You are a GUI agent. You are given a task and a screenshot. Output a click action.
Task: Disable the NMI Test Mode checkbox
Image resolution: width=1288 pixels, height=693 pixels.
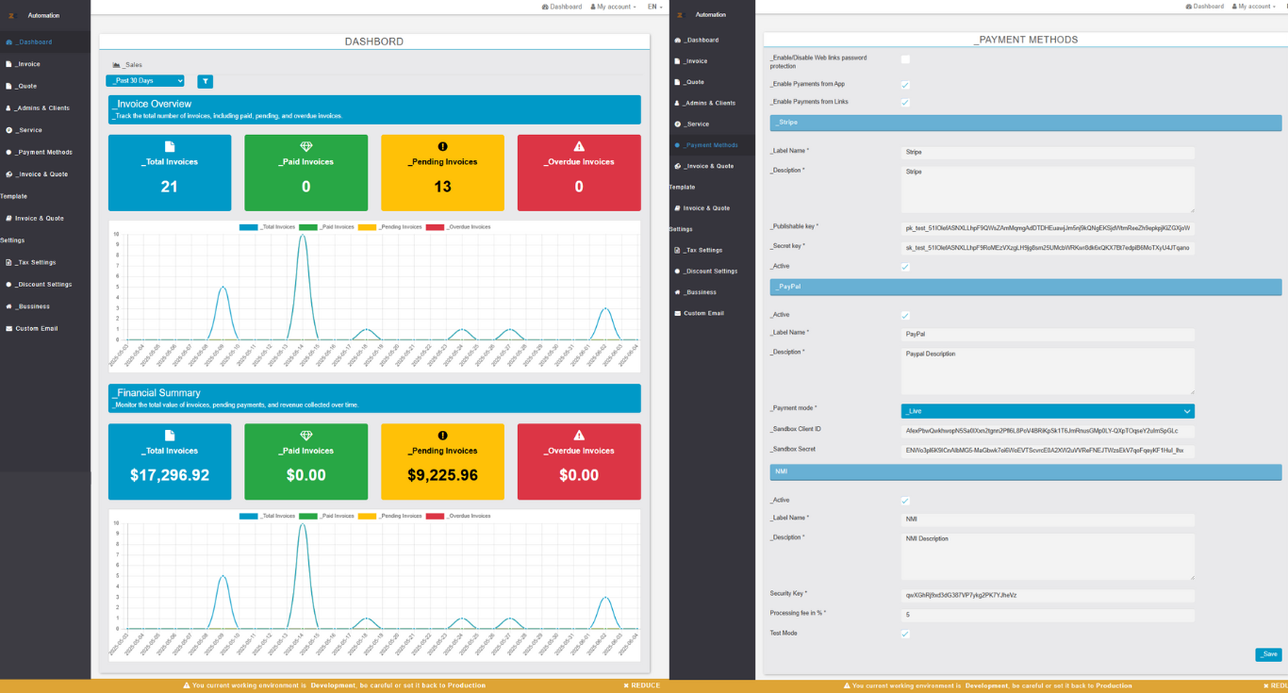click(x=905, y=634)
